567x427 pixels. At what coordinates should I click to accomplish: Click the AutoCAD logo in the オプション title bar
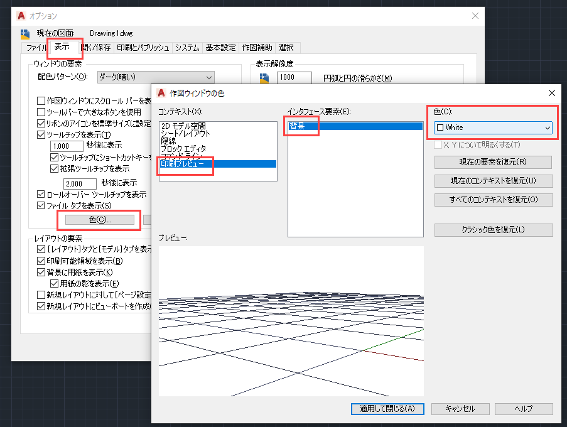(x=21, y=15)
